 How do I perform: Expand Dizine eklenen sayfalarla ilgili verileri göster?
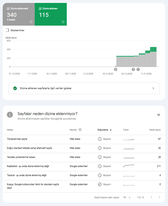point(84,88)
